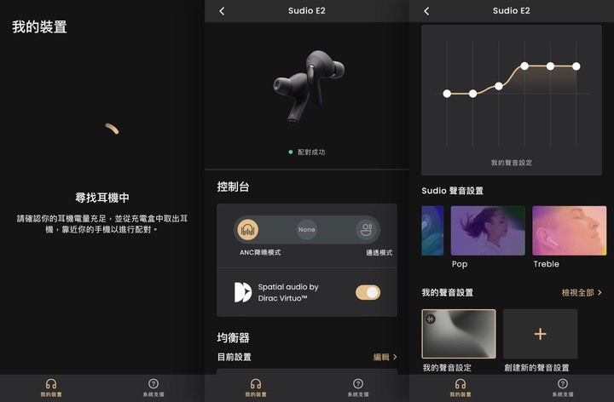The width and height of the screenshot is (614, 402).
Task: Select ANC noise cancelling mode icon
Action: (248, 230)
